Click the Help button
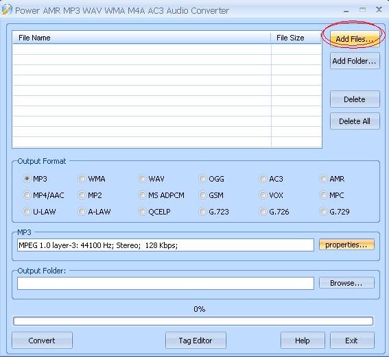 click(303, 341)
